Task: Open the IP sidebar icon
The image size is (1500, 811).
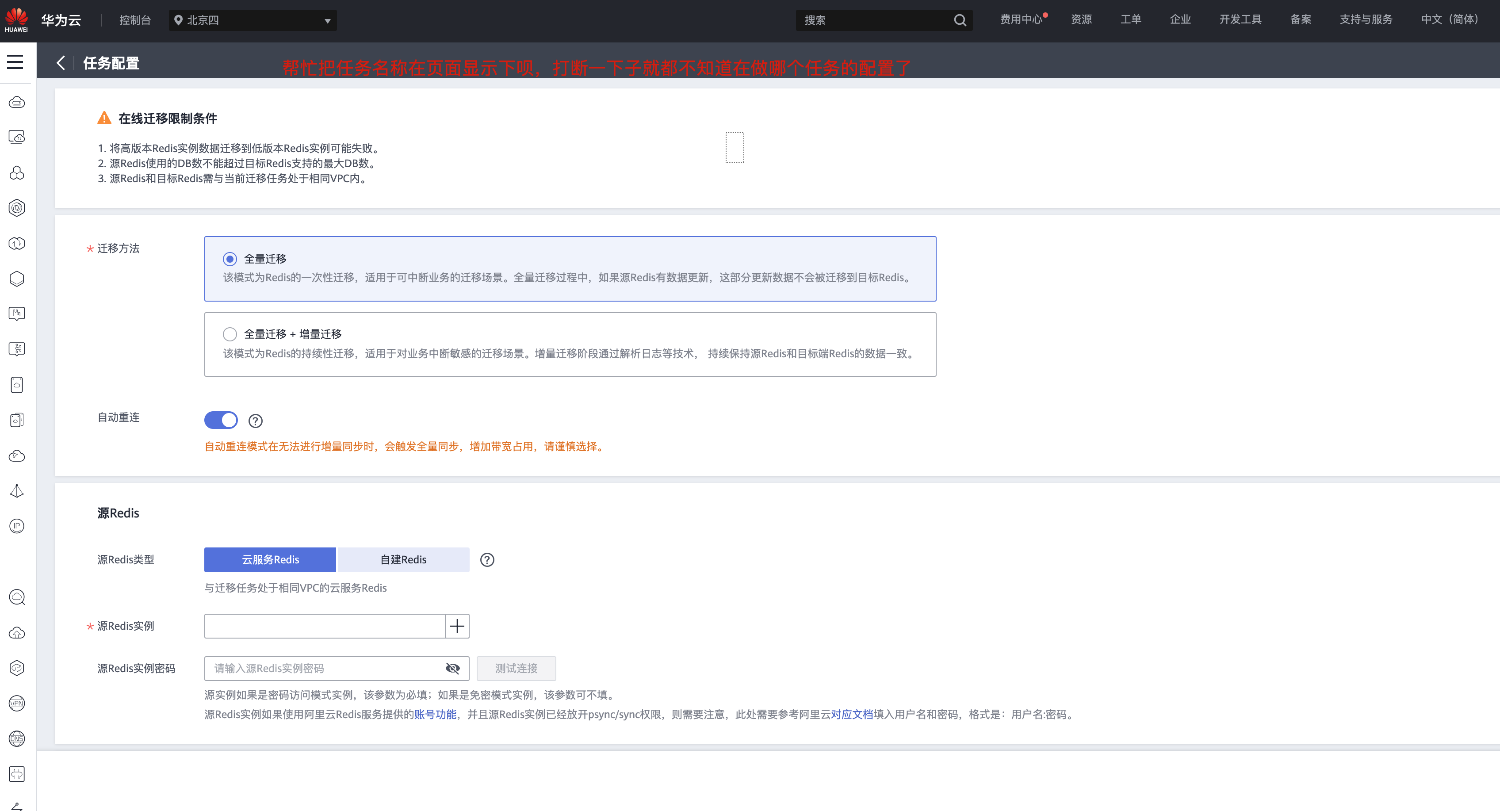Action: pos(17,526)
